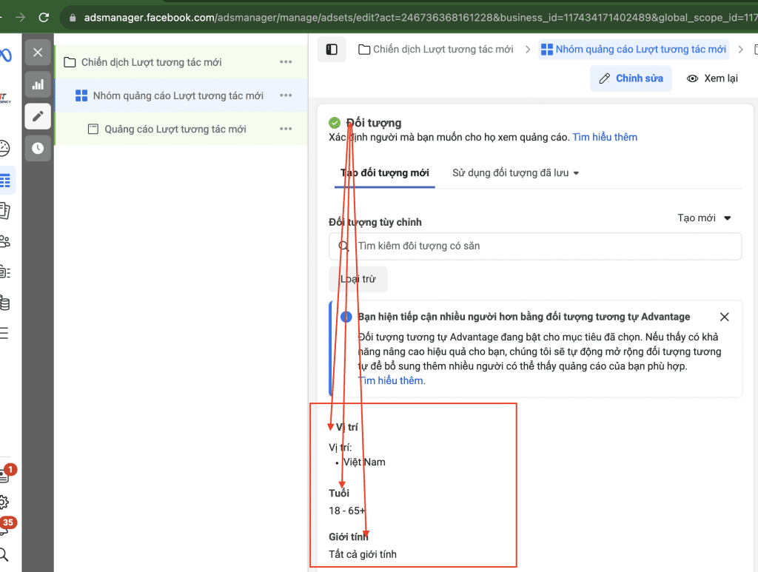Open more options for Chiến dịch row

(x=286, y=62)
